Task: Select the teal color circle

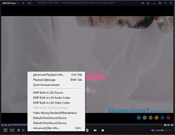Action: 139,118
